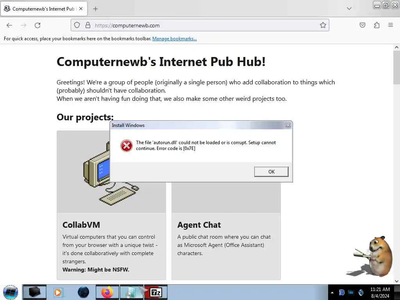
Task: Open the CollabVM project heading
Action: (81, 225)
